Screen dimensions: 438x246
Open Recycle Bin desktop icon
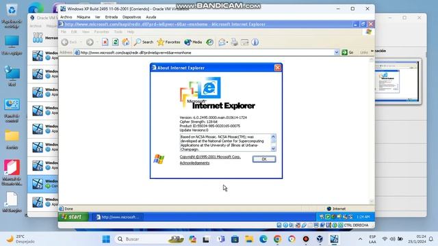point(12,16)
